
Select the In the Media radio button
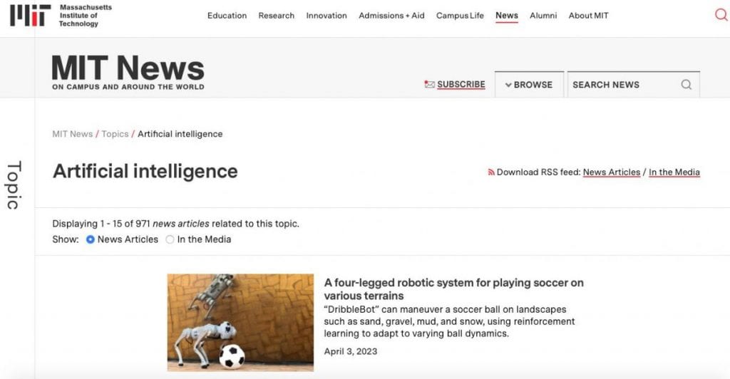pos(170,239)
